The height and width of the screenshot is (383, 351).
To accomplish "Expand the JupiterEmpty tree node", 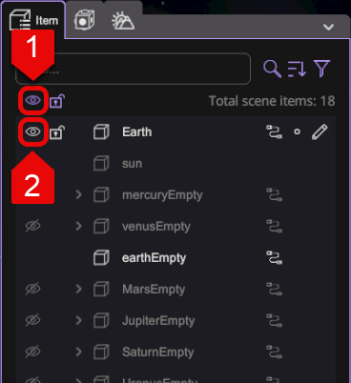I will click(x=78, y=320).
